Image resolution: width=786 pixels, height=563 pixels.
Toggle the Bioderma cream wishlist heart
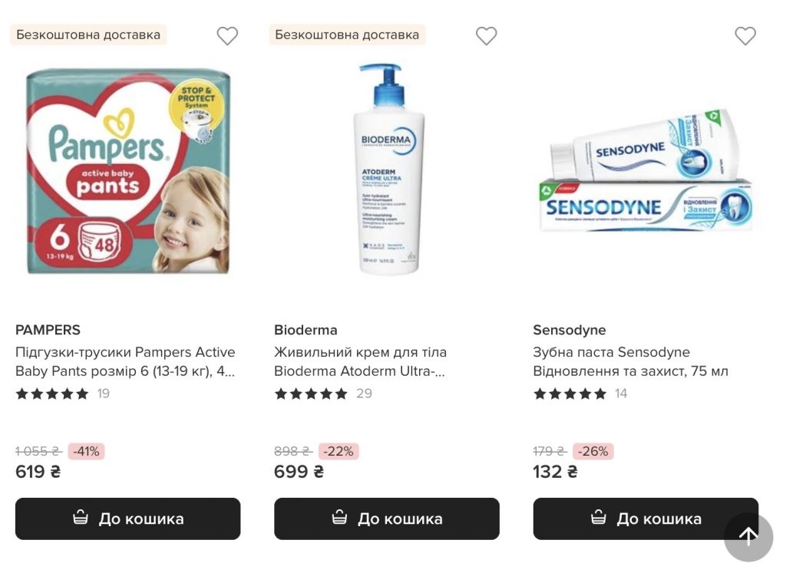[x=486, y=36]
